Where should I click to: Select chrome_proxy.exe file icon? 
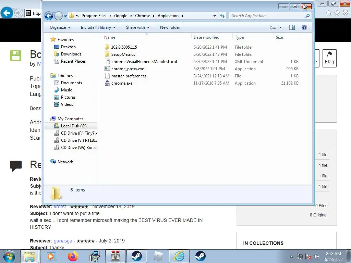point(107,68)
